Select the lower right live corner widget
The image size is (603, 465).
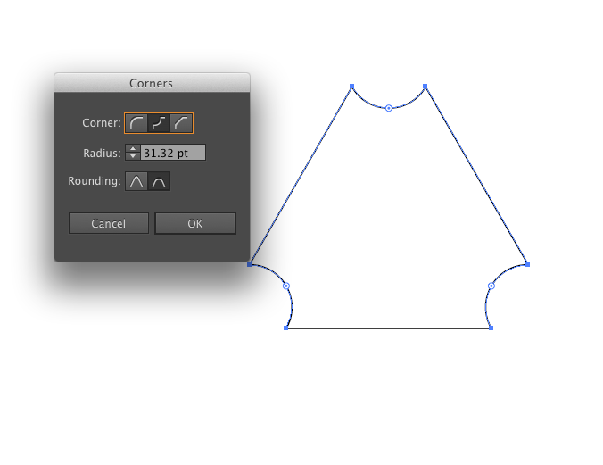click(491, 286)
